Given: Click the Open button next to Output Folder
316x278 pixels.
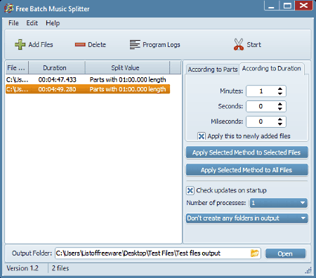Looking at the screenshot, I should [285, 253].
